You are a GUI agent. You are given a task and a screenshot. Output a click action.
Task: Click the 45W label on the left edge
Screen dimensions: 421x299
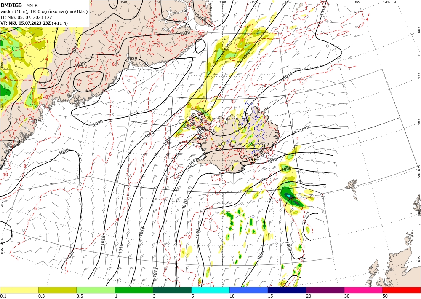[2, 106]
